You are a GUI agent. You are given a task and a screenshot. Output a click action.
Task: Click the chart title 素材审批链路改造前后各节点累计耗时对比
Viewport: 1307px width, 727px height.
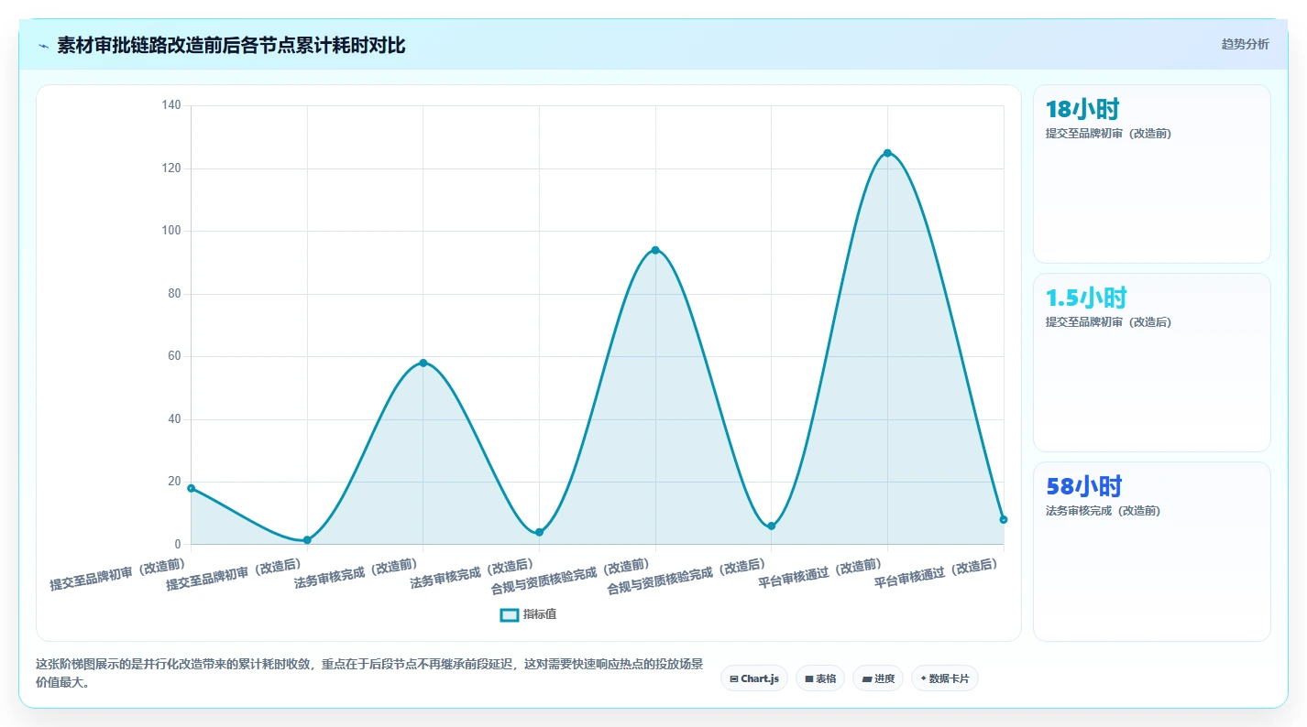click(x=231, y=46)
